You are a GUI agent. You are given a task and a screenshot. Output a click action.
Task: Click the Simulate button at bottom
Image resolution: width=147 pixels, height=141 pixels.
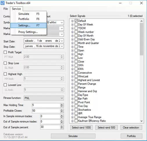[x=73, y=136]
